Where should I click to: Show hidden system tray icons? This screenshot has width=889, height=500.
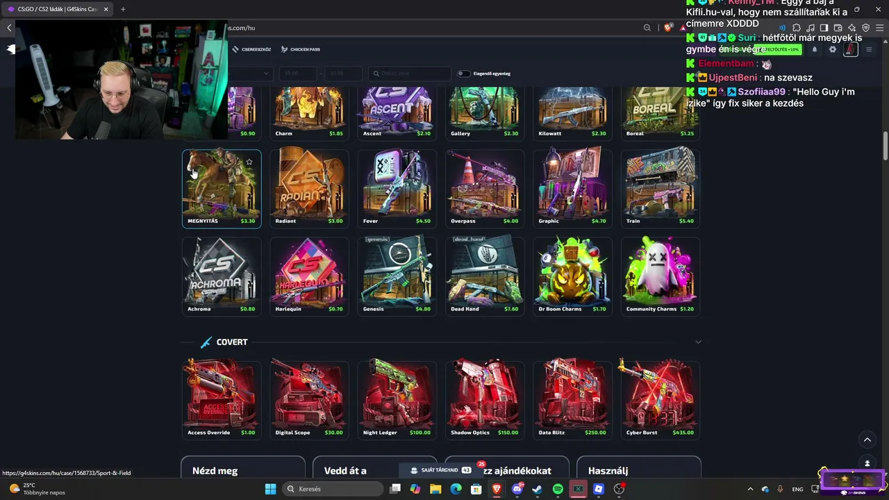[750, 489]
